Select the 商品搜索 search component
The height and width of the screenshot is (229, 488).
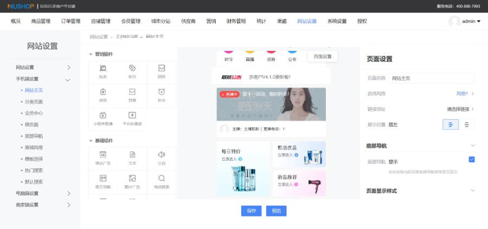coord(162,181)
